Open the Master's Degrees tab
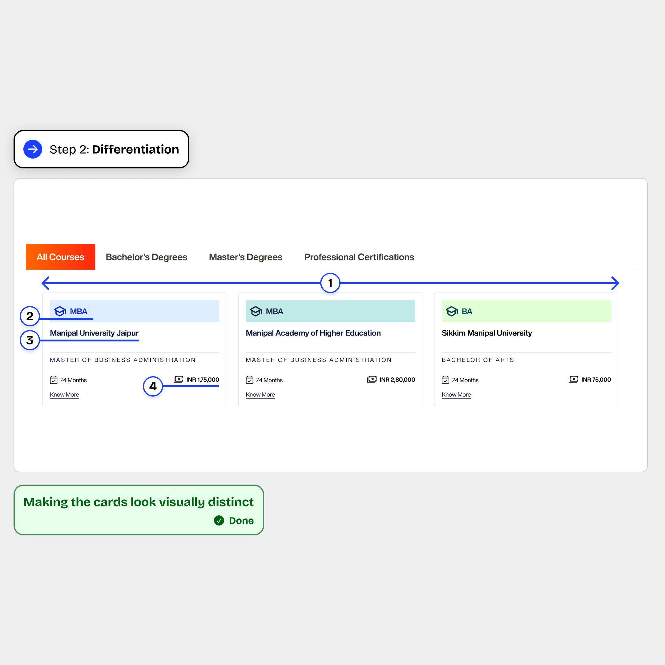 pos(245,257)
